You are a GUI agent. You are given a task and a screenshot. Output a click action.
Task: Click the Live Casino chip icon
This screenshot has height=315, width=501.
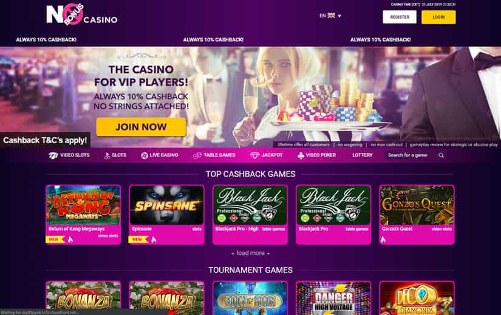coord(145,155)
